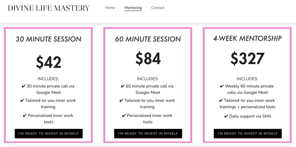Click the Divine Life Mastery logo
Image resolution: width=296 pixels, height=147 pixels.
49,8
